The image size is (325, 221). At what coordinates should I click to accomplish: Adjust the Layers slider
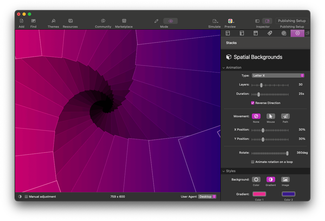point(270,85)
